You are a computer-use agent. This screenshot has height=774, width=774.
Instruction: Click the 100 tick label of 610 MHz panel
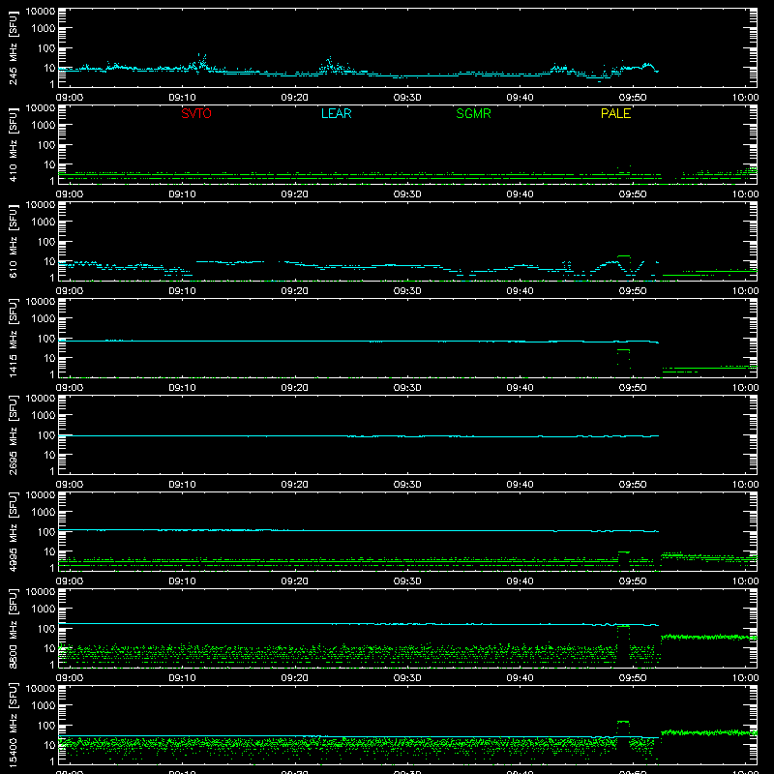tap(46, 242)
